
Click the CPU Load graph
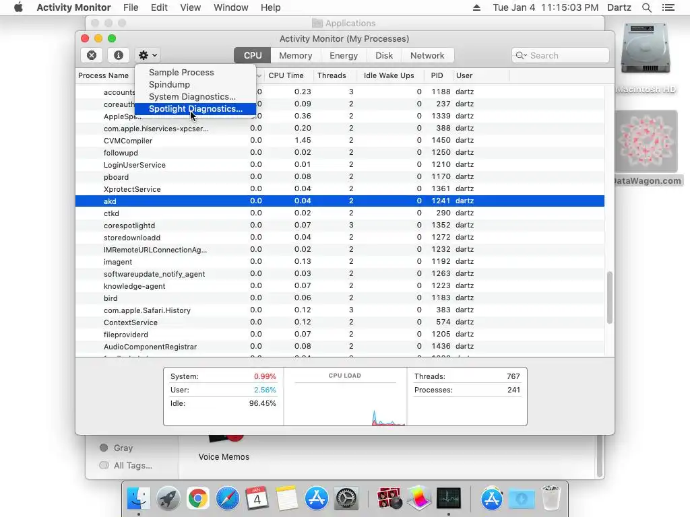click(345, 397)
